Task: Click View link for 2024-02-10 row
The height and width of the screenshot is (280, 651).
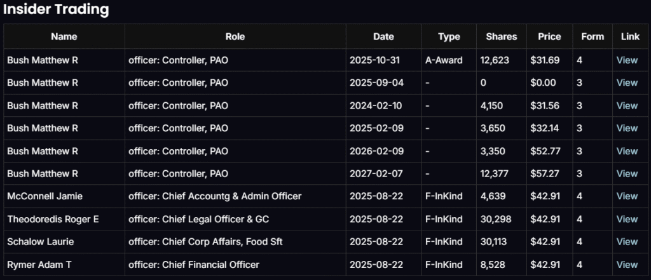Action: (627, 105)
